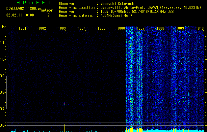Click the 1803 time marker
Viewport: 207px width, 132px height.
62,28
